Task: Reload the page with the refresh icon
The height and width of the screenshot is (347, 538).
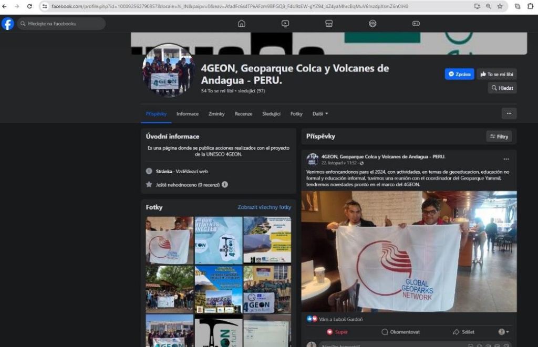Action: coord(29,6)
